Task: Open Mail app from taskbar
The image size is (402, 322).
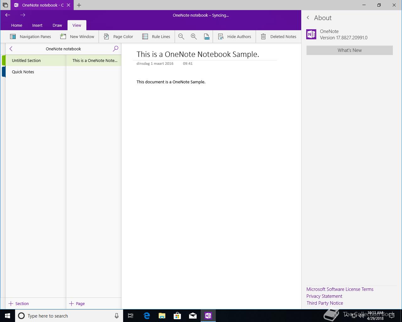Action: point(193,316)
